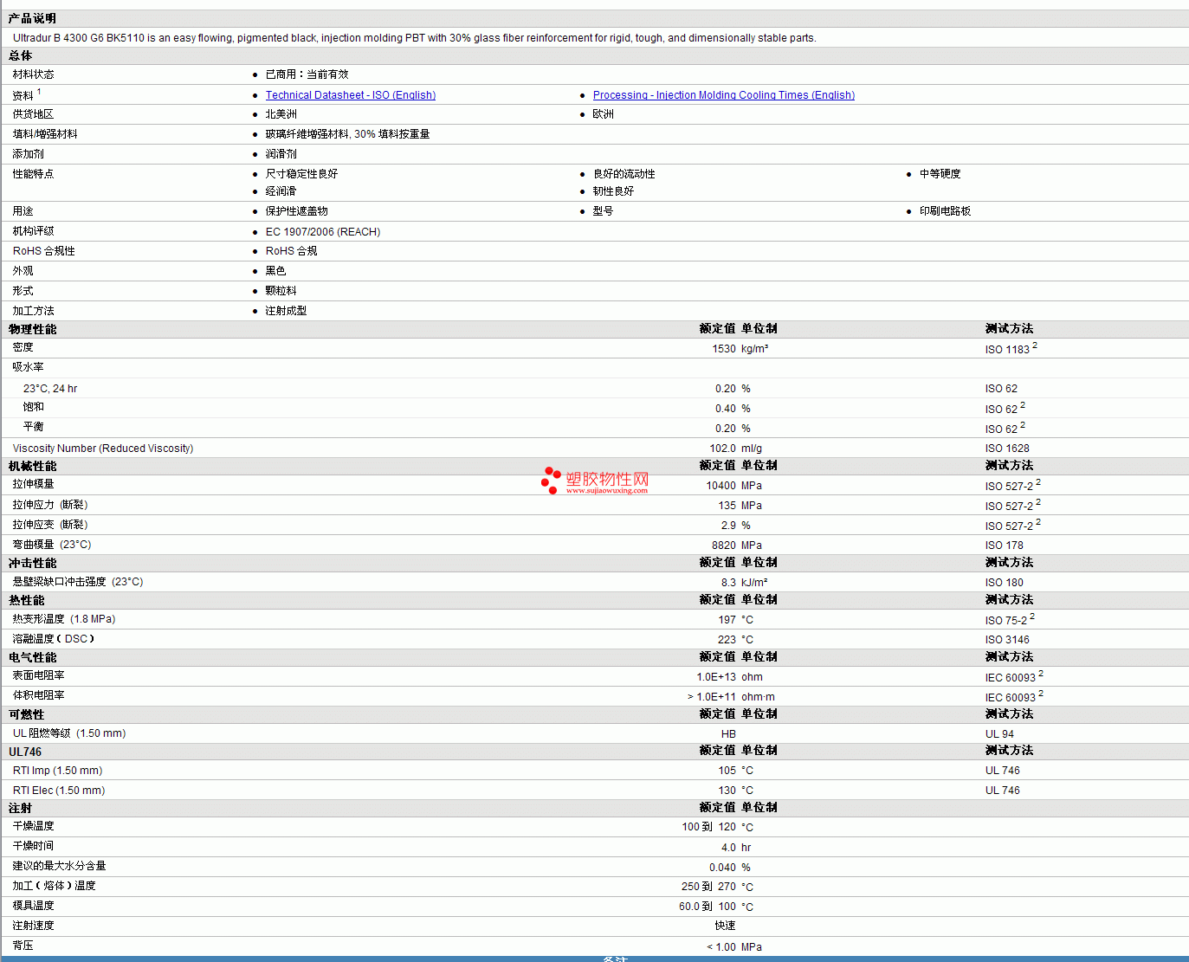Image resolution: width=1189 pixels, height=962 pixels.
Task: Click the 102.0 ml/g viscosity value
Action: pos(735,449)
